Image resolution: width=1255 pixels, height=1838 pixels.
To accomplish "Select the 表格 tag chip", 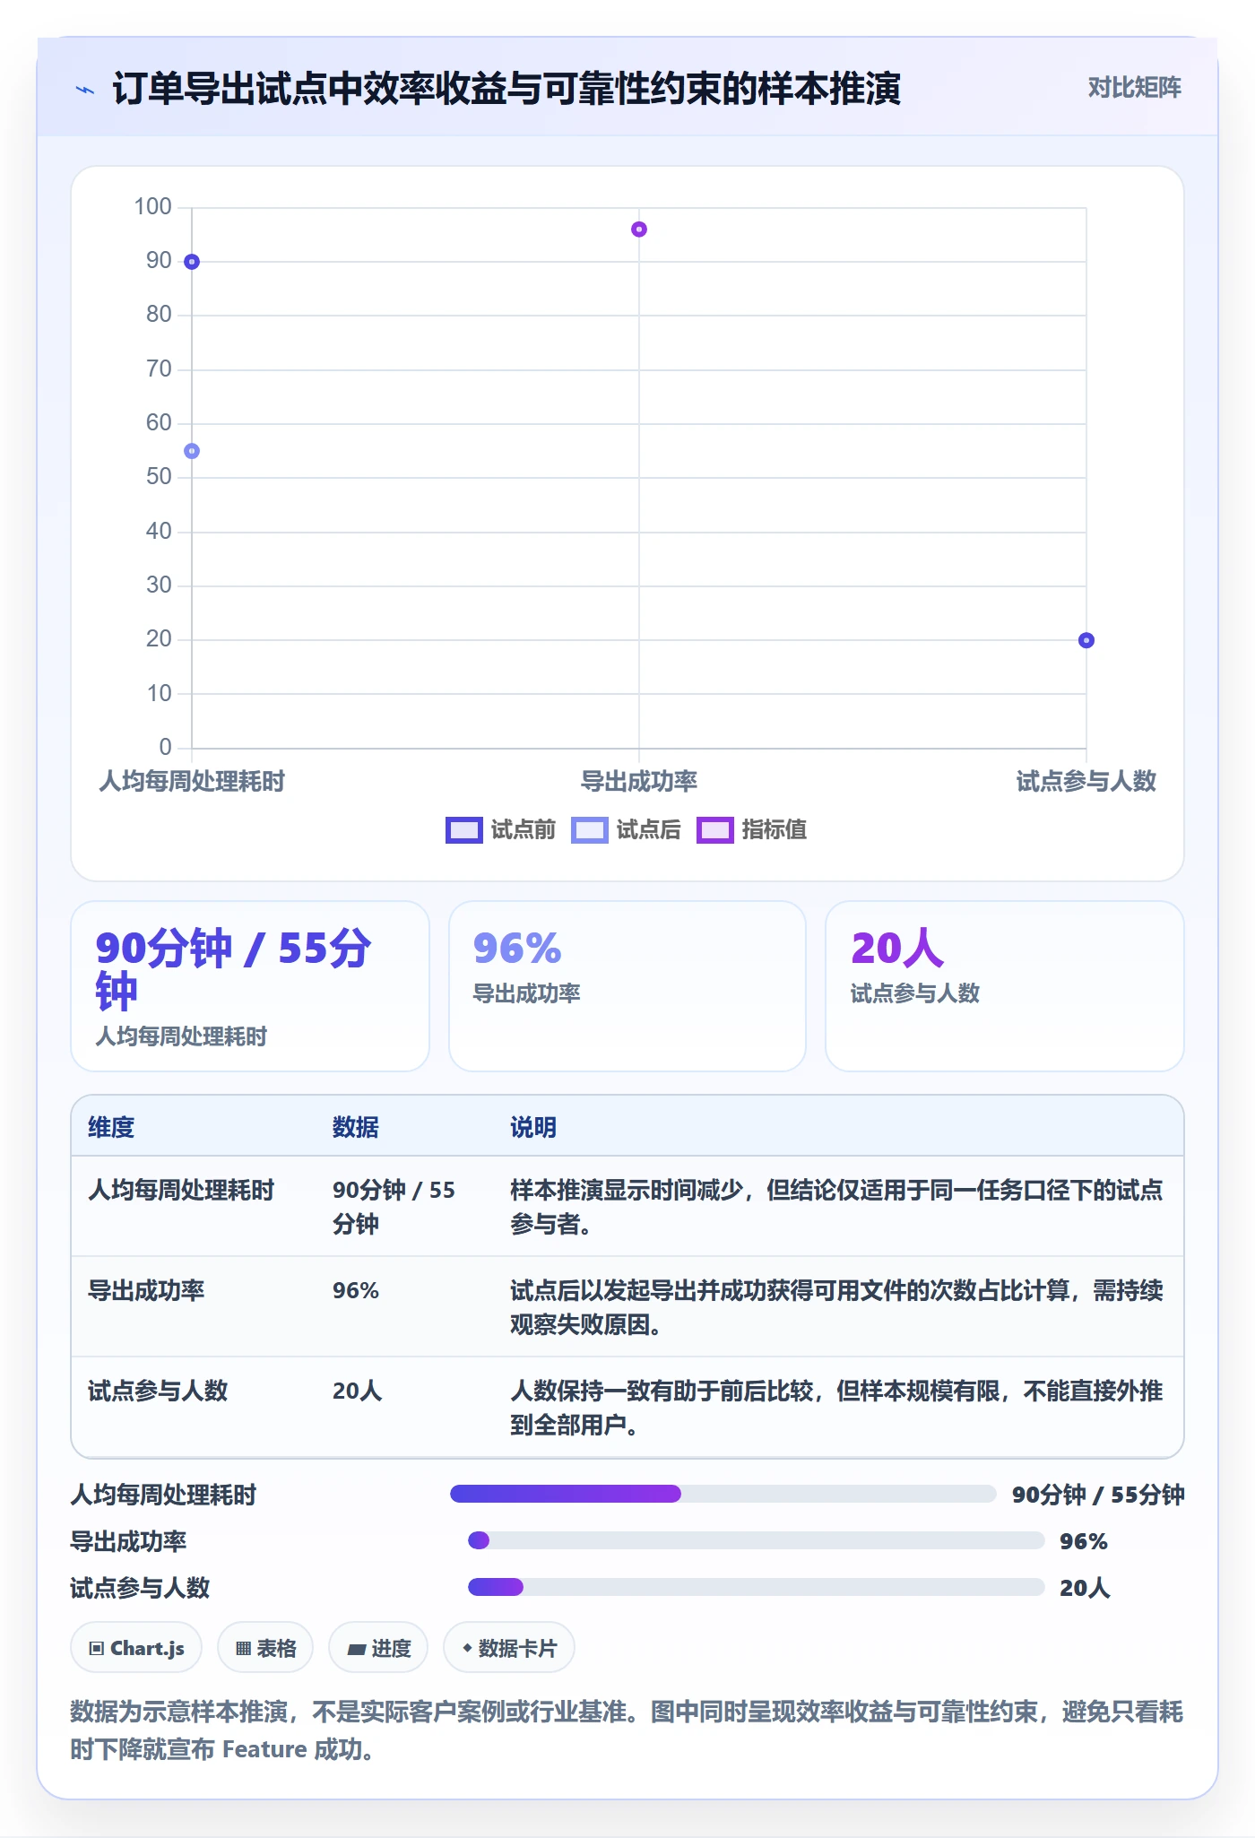I will click(x=265, y=1648).
